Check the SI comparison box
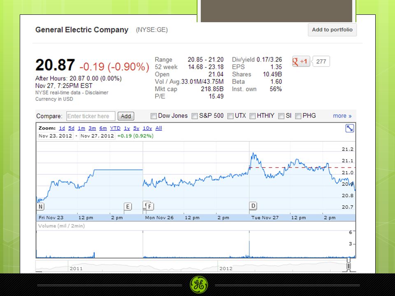Viewport: 395px width, 296px height. pyautogui.click(x=281, y=116)
